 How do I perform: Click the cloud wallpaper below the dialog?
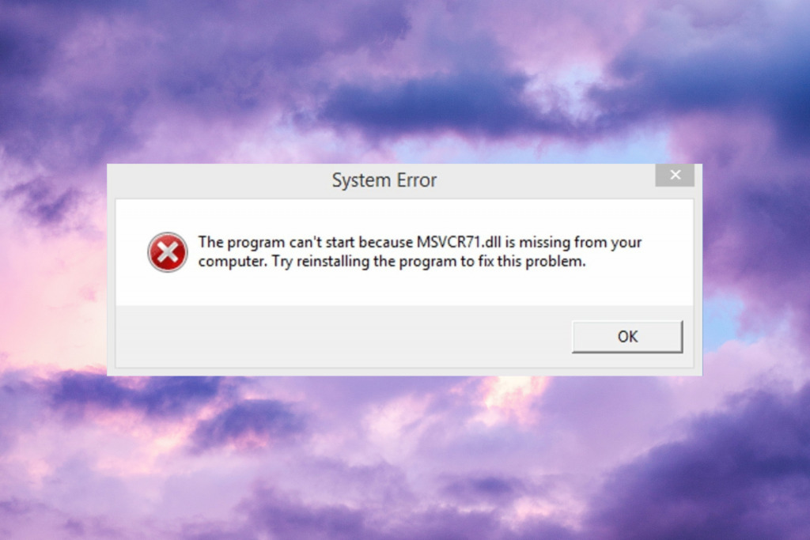tap(405, 459)
